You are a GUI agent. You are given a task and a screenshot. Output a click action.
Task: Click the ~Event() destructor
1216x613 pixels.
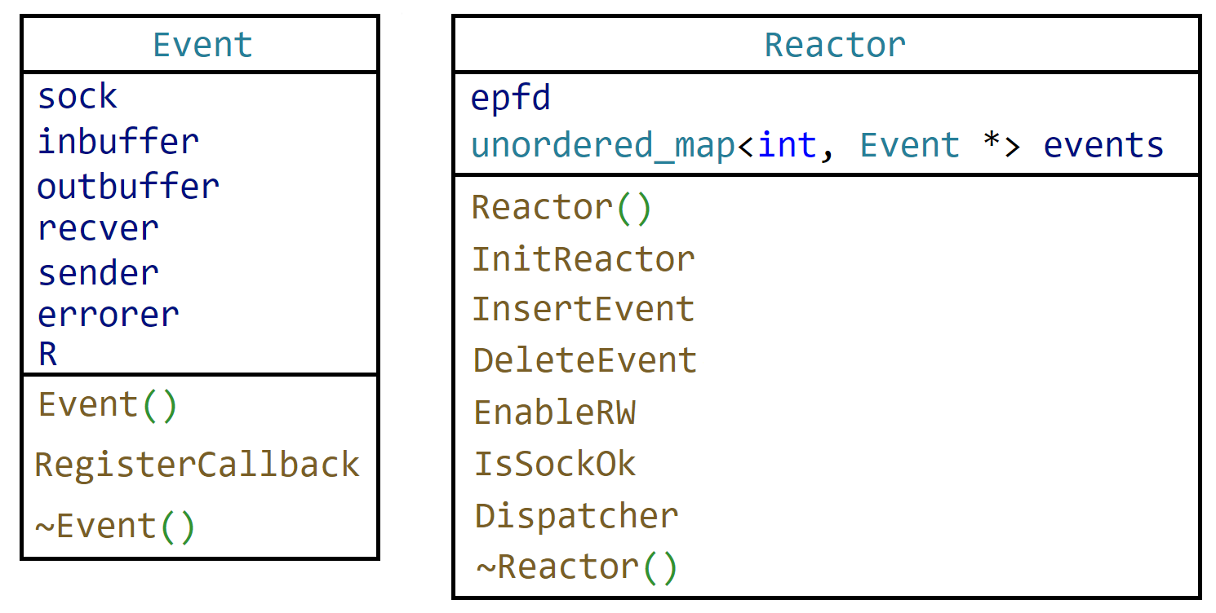click(115, 526)
